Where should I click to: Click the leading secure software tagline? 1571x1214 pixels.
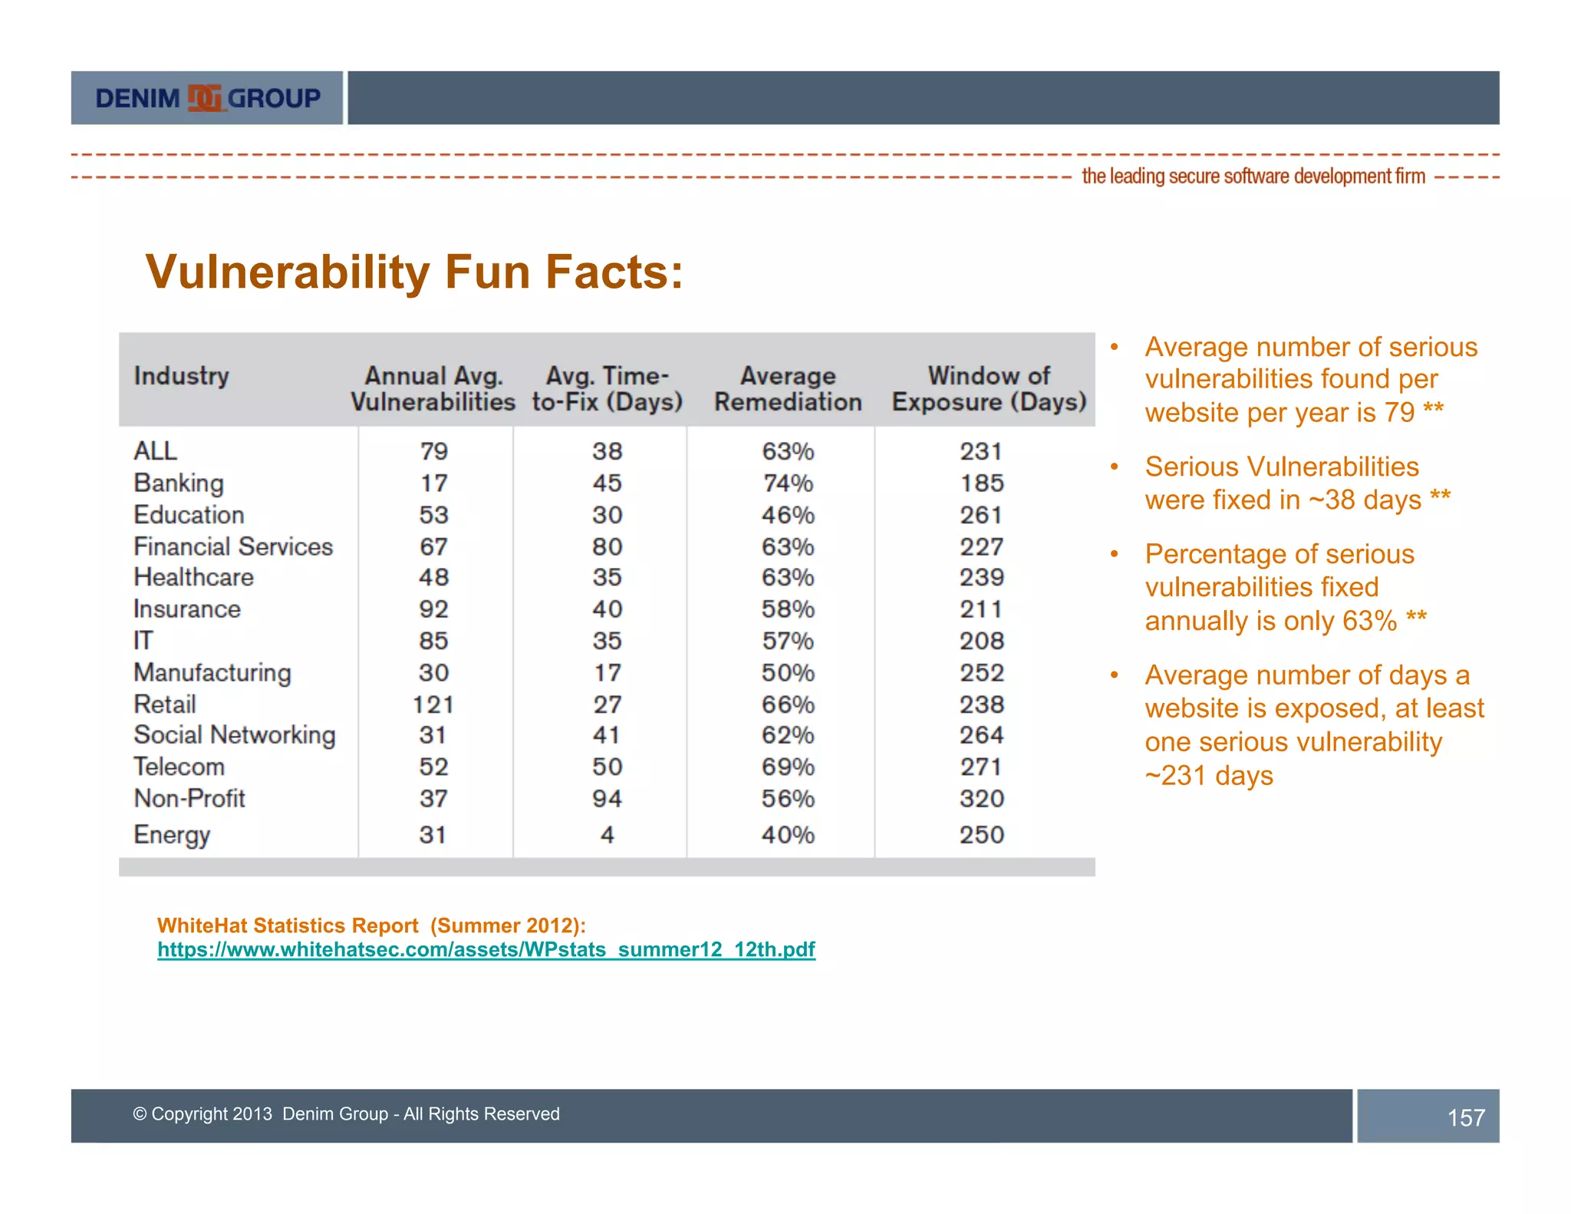pos(1253,176)
